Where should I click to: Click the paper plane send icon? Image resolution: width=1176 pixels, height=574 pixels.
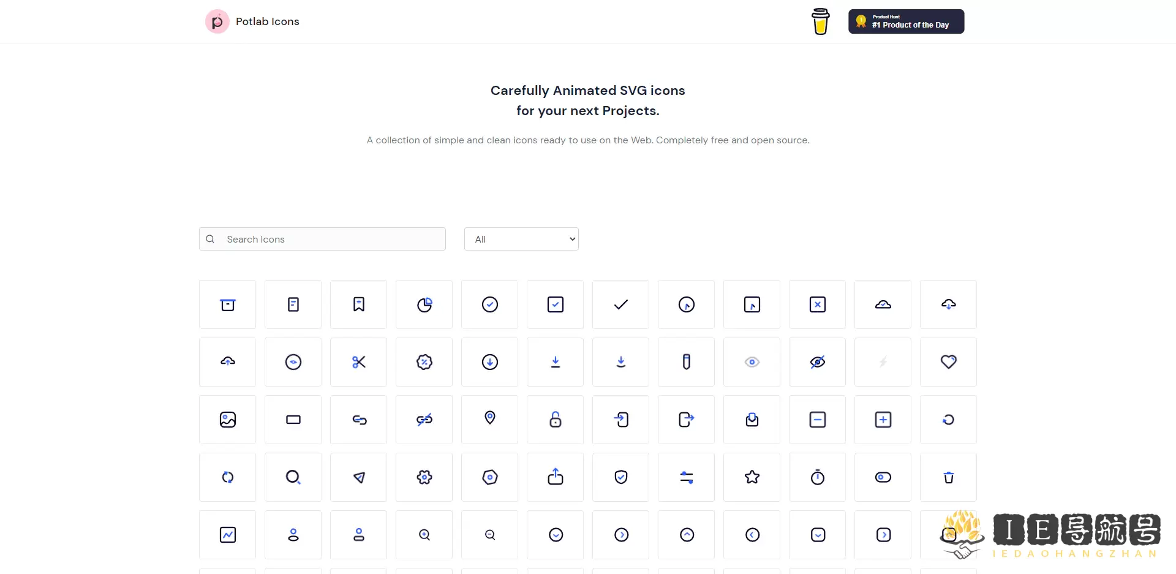click(358, 477)
